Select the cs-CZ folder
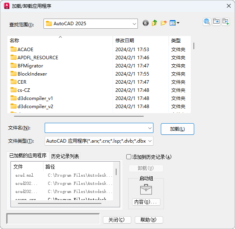The height and width of the screenshot is (229, 235). (x=20, y=90)
